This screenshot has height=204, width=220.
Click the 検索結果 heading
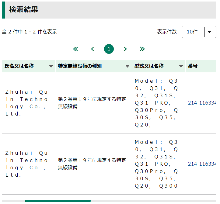(x=23, y=9)
